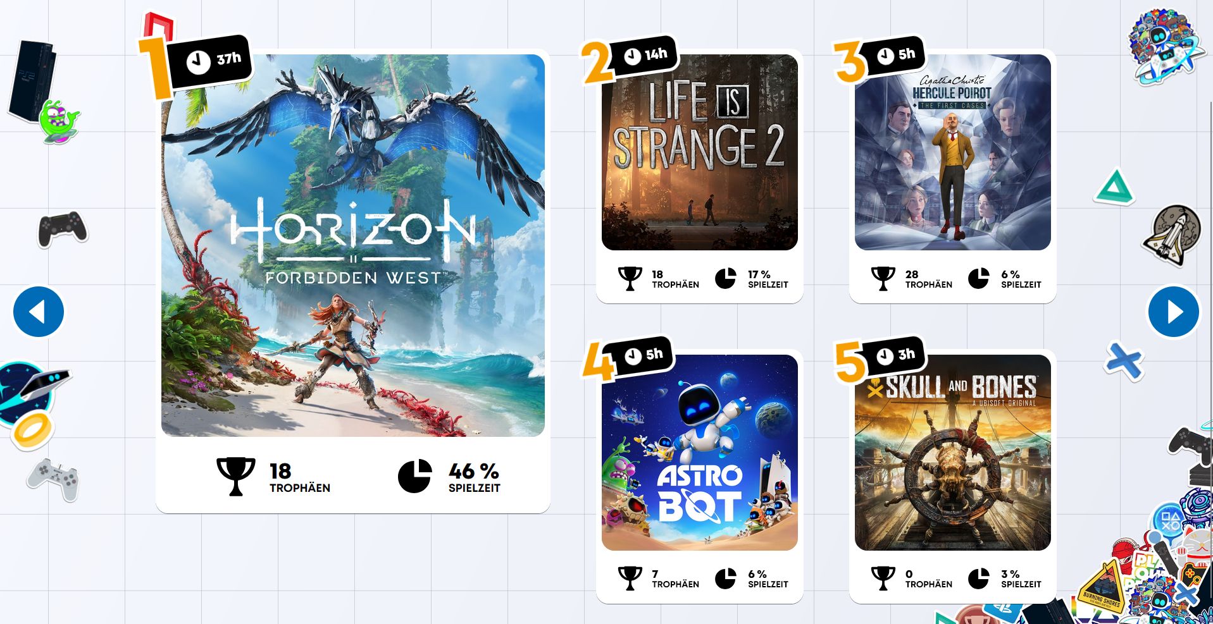The width and height of the screenshot is (1213, 624).
Task: Click the blue cross sticker
Action: (1124, 362)
